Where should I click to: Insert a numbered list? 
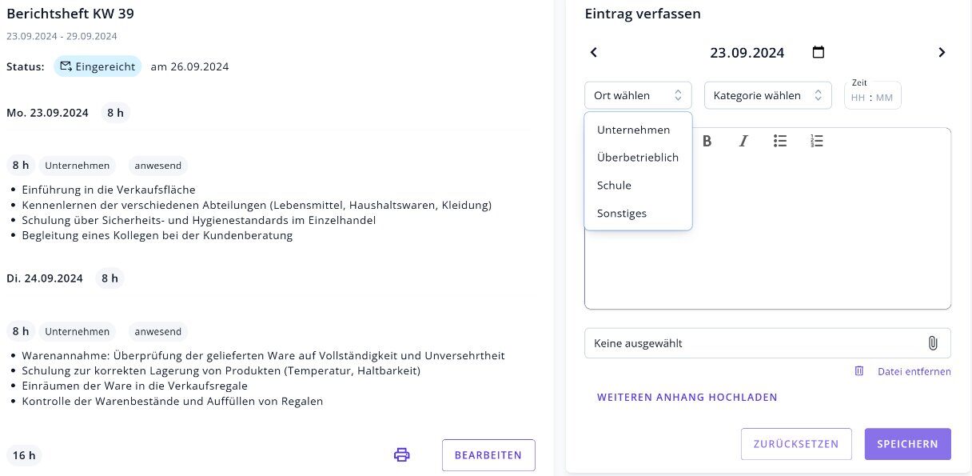[816, 142]
